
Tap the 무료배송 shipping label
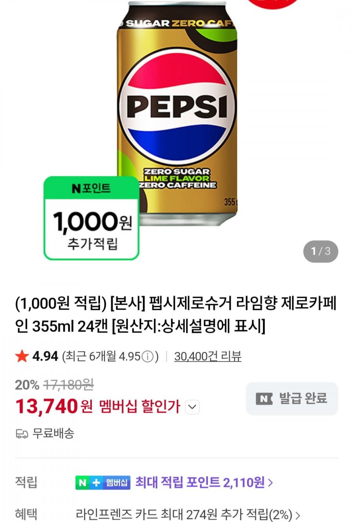[53, 434]
